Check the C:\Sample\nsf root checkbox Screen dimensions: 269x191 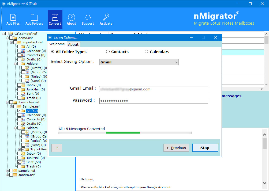pos(7,34)
